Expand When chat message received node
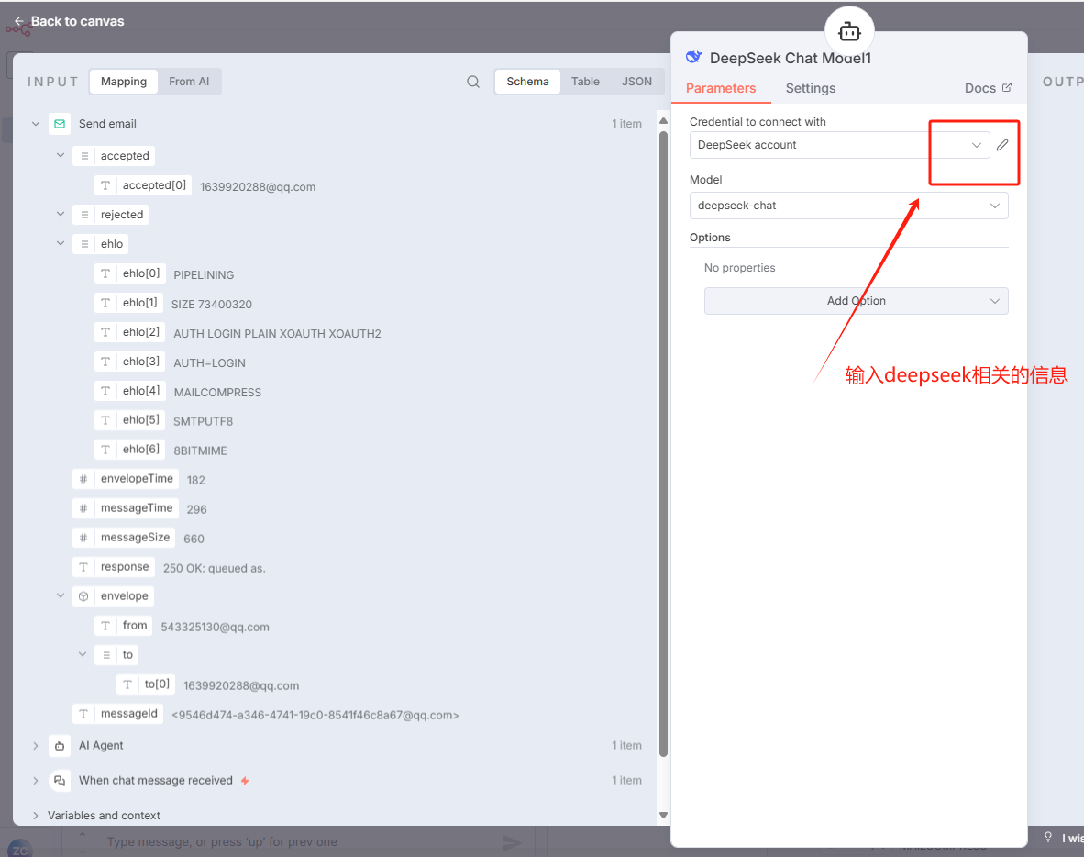The height and width of the screenshot is (857, 1084). point(36,780)
